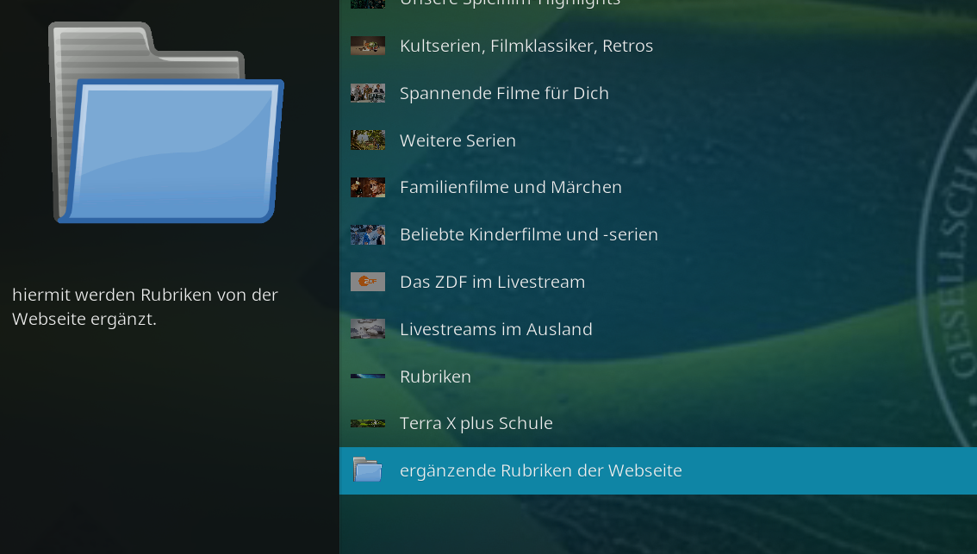This screenshot has width=977, height=554.
Task: Click the small folder icon in highlighted row
Action: [x=368, y=470]
